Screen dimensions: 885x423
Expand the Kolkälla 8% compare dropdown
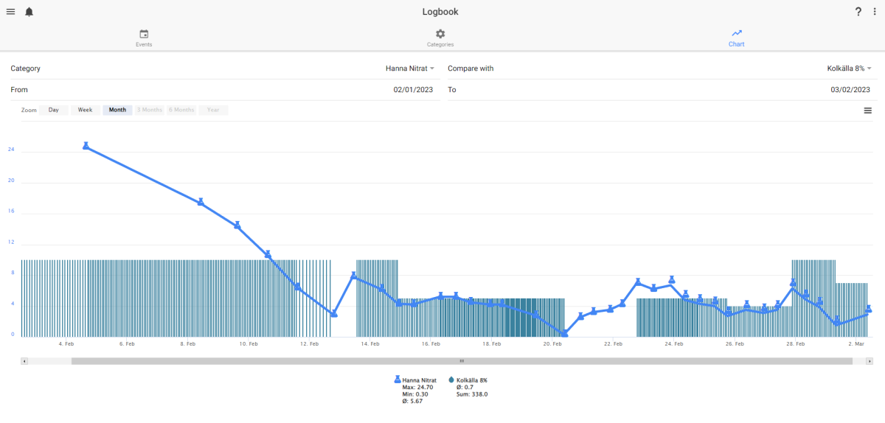(850, 69)
